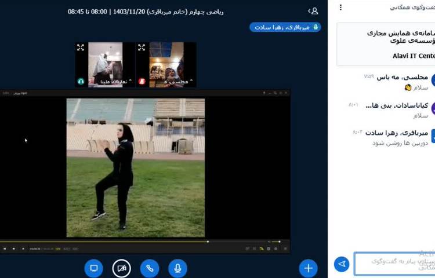Viewport: 435px width, 278px height.
Task: Click the headset badge on نمازیان tile
Action: pos(81,82)
